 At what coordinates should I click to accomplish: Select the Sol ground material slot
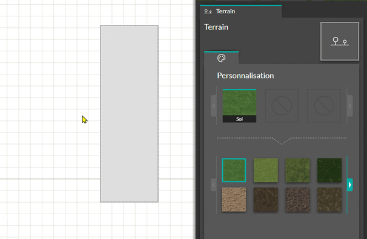[239, 106]
